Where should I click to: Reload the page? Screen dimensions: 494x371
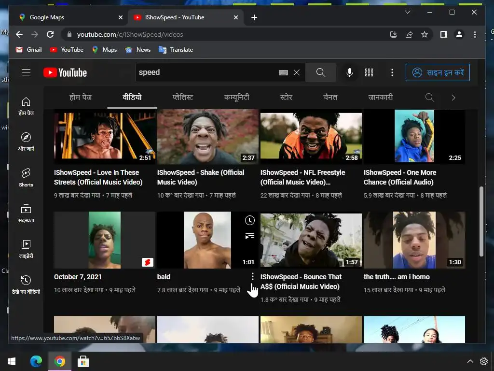[x=50, y=34]
